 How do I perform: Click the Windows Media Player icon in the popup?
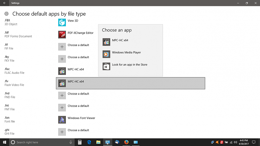pyautogui.click(x=106, y=54)
